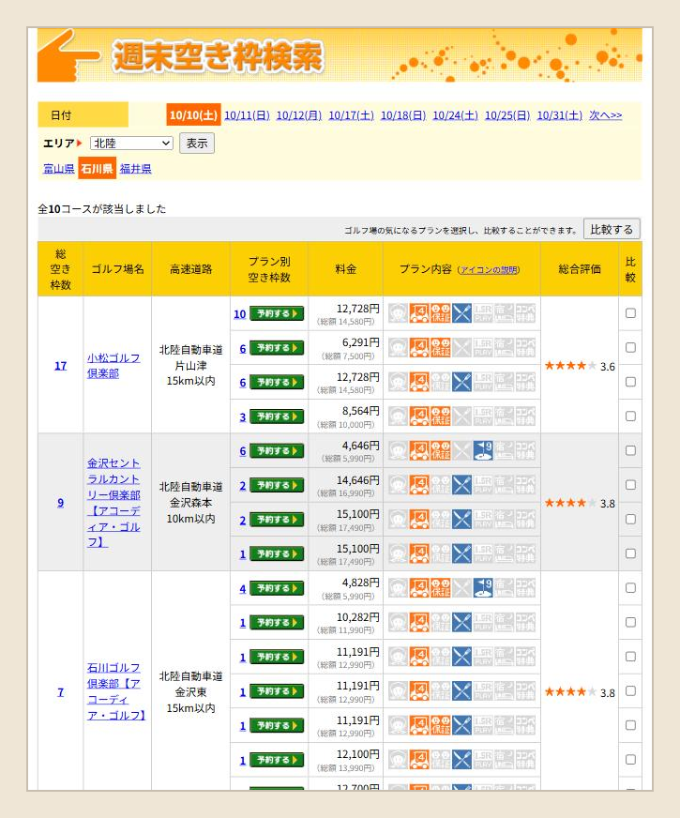Click the cart icon in the 10-slot 12,728円 row

pos(419,313)
